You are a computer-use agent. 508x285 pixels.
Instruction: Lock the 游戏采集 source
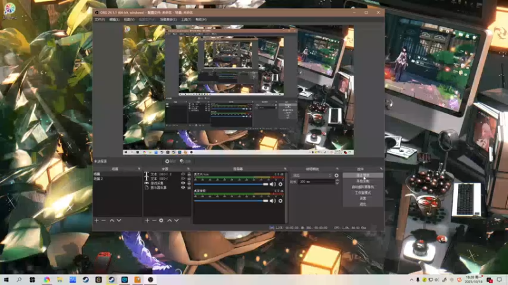tap(189, 183)
